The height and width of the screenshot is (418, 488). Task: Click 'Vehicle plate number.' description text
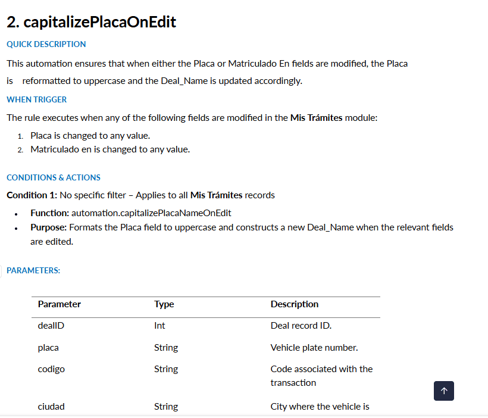coord(314,348)
